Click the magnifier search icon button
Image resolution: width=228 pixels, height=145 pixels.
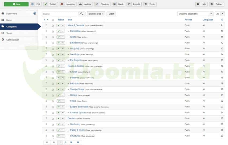click(82, 14)
